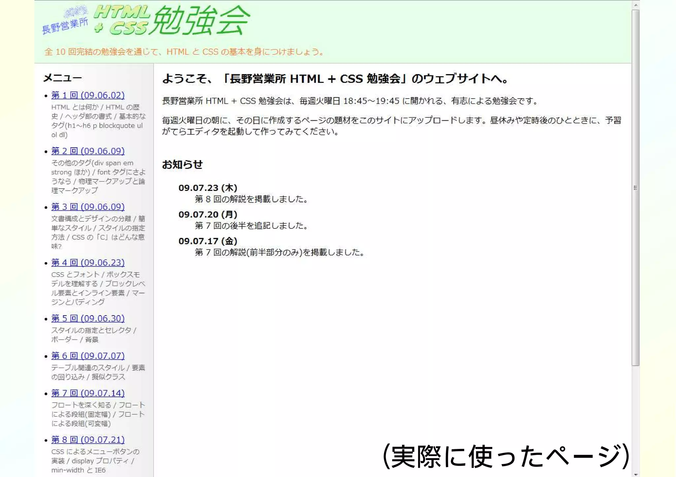Open the 第 2 回 (09.06.09) link
676x477 pixels.
(x=88, y=151)
